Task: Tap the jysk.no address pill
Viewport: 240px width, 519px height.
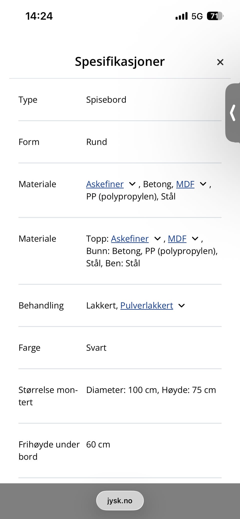Action: click(x=120, y=501)
